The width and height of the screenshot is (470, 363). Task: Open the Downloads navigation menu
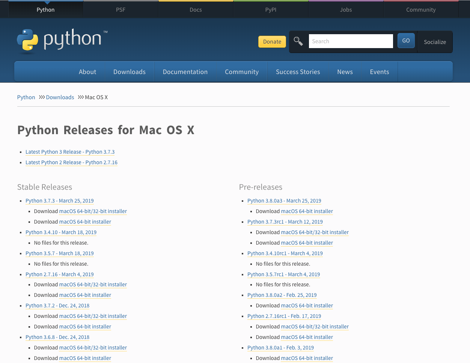point(130,72)
